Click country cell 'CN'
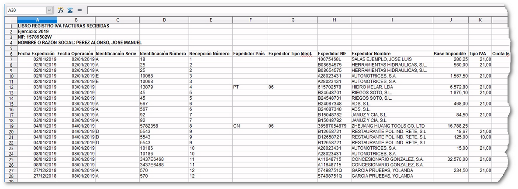This screenshot has width=518, height=189. [x=237, y=126]
